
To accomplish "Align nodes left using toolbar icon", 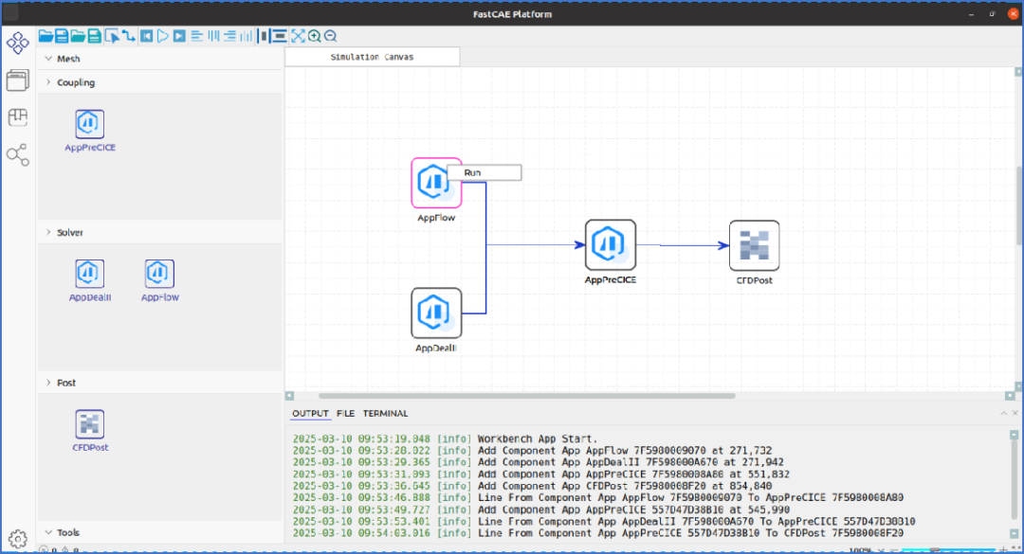I will pos(196,36).
